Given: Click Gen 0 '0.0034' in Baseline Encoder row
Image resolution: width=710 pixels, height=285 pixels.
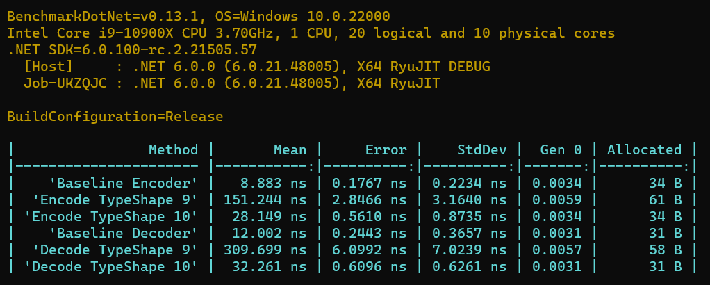Looking at the screenshot, I should click(557, 183).
